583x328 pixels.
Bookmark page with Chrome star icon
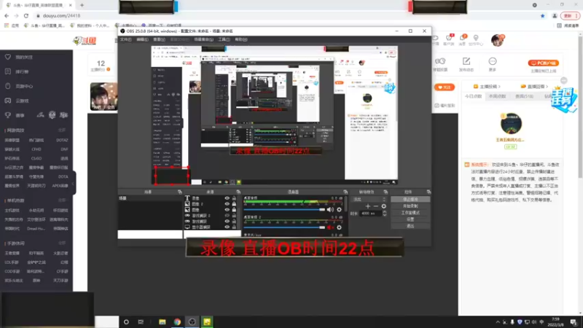(542, 15)
